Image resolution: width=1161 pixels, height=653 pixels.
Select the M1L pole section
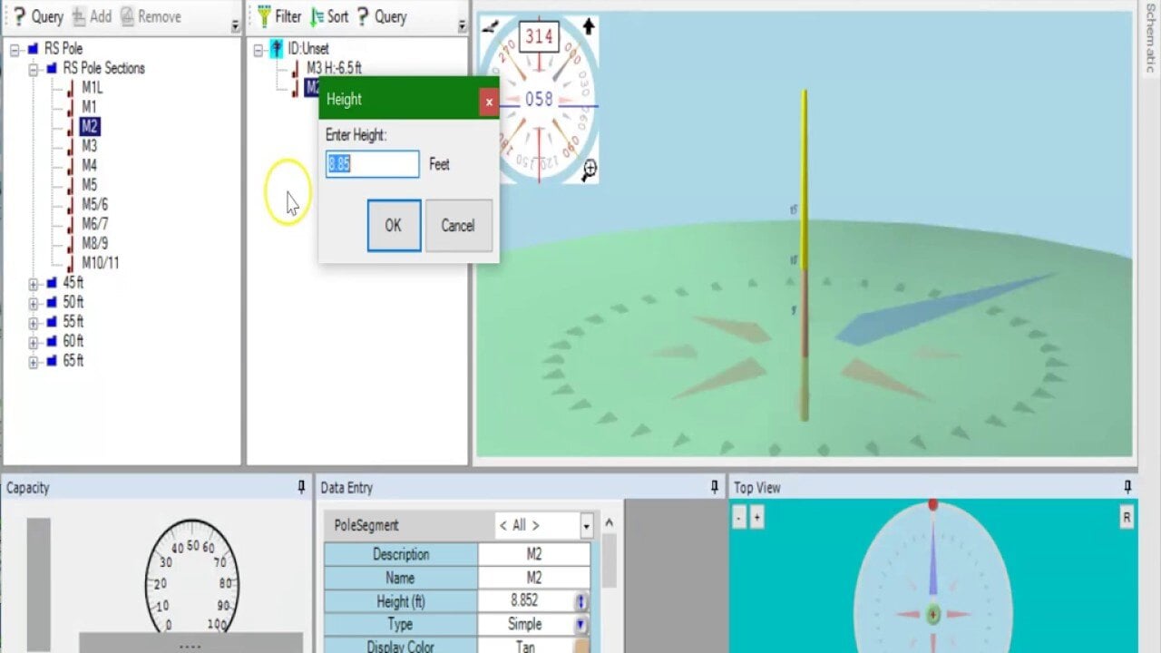pos(93,88)
